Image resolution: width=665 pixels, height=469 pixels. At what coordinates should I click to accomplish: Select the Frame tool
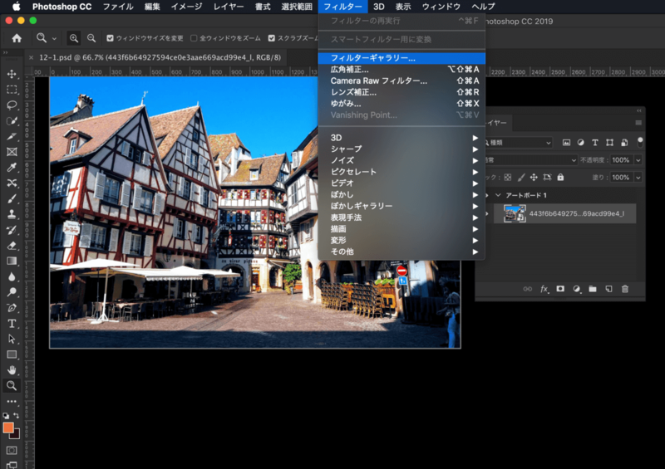(12, 152)
